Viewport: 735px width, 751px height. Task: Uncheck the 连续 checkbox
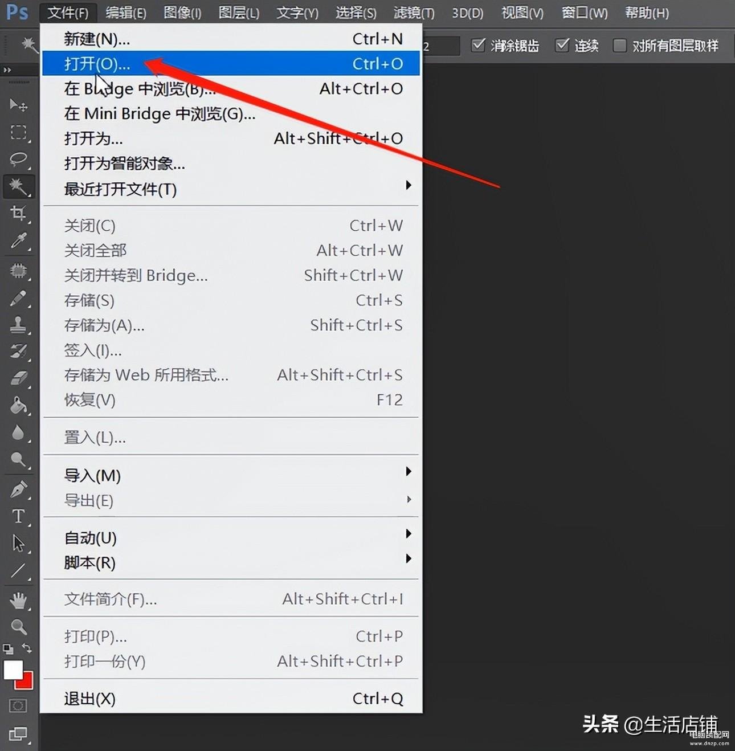click(562, 45)
